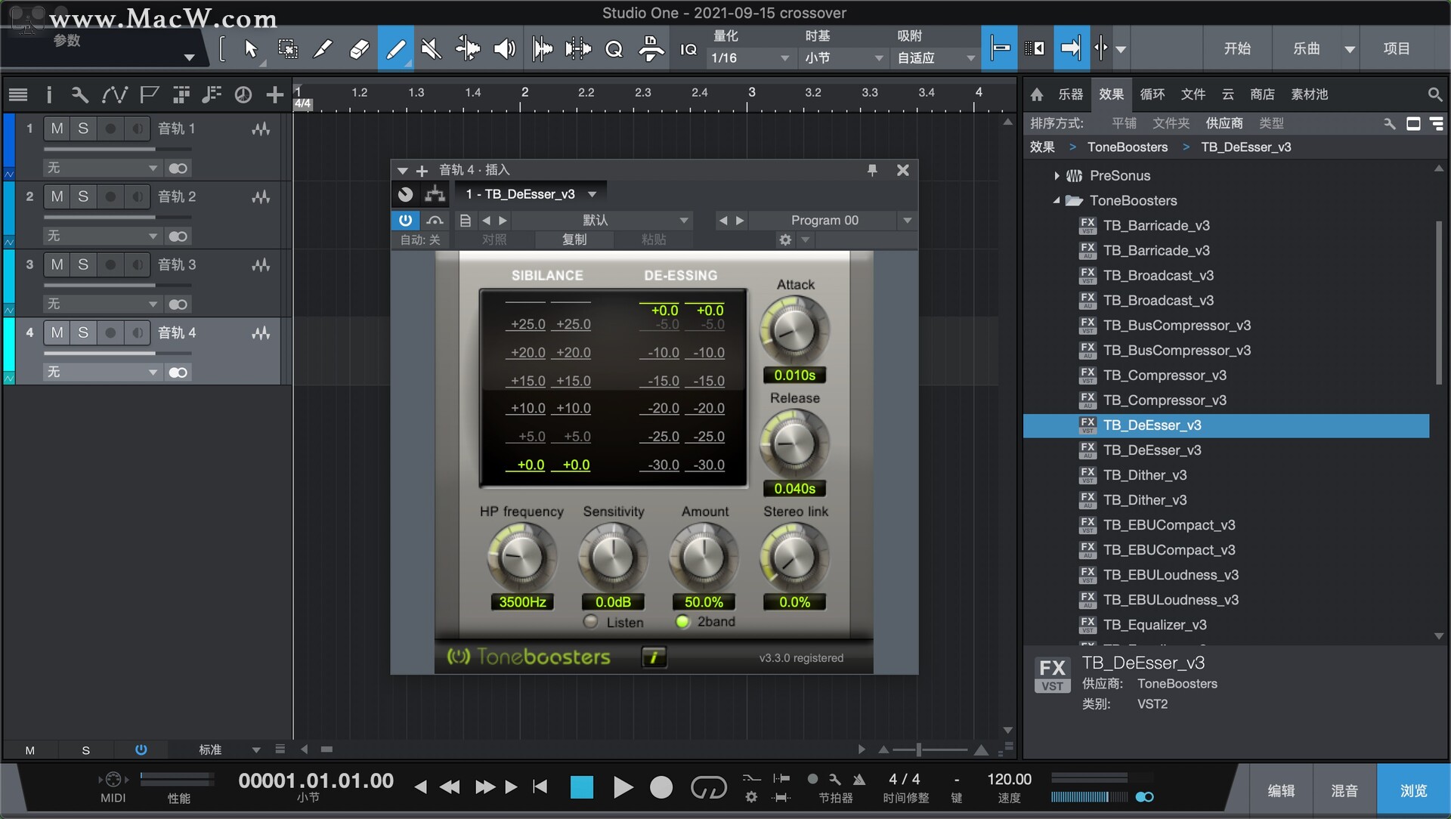Select the Range tool
Viewport: 1451px width, 819px height.
(x=287, y=49)
